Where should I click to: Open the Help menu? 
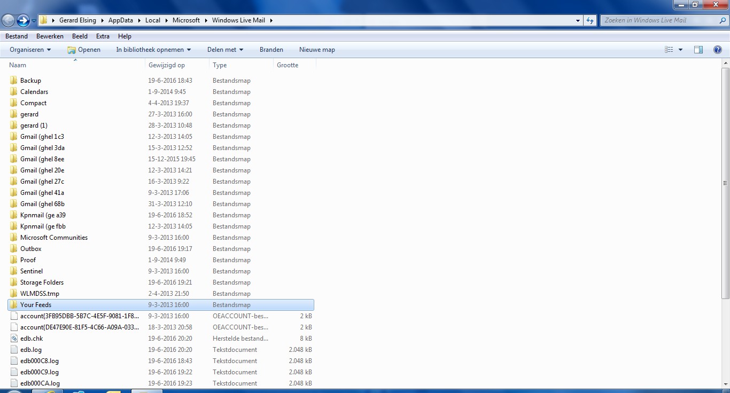point(125,36)
